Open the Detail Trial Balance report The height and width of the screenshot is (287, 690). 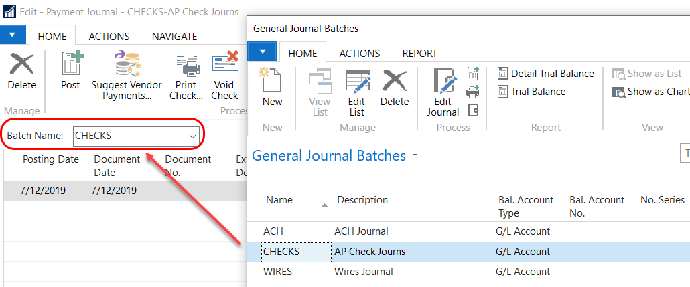(545, 74)
